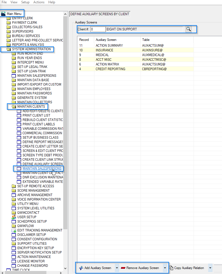
Task: Select the MEDICAL record row
Action: tap(135, 55)
